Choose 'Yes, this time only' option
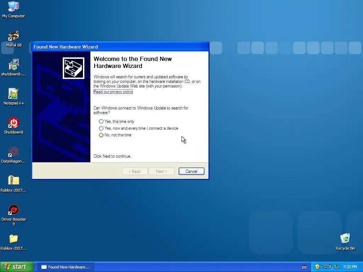This screenshot has width=363, height=272. pyautogui.click(x=117, y=121)
